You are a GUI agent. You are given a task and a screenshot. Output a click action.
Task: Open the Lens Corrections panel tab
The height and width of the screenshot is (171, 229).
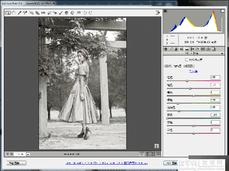click(192, 49)
